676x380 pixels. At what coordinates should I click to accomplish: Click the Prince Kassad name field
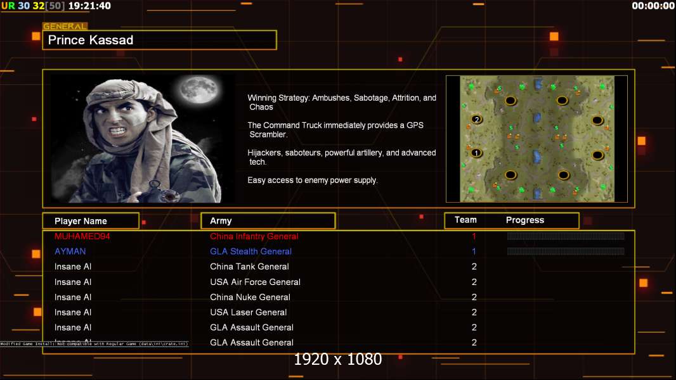(160, 40)
